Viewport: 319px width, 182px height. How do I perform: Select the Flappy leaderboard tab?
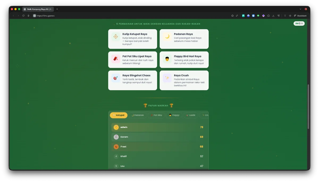(x=174, y=115)
